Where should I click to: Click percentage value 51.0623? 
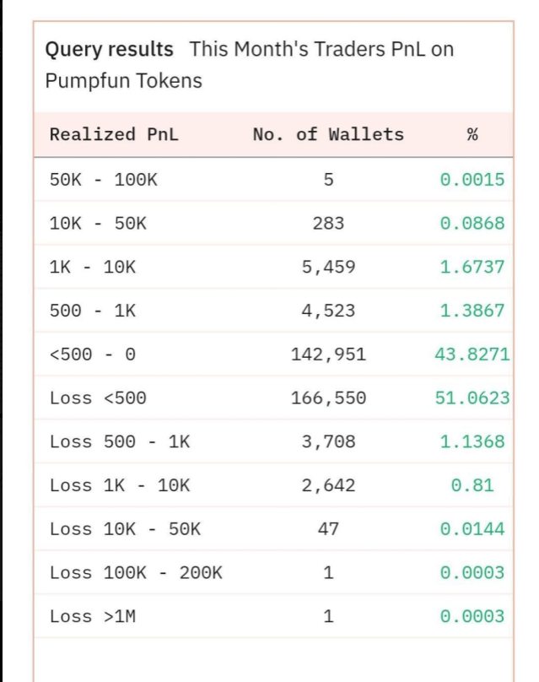coord(472,398)
